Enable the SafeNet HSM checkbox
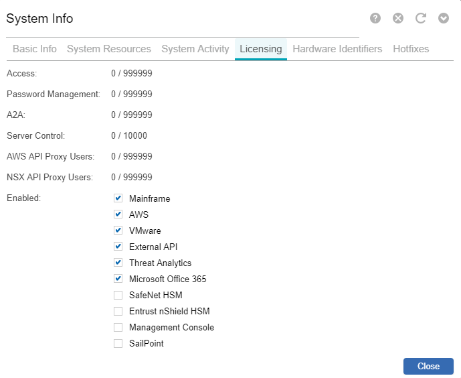The image size is (461, 378). 118,295
